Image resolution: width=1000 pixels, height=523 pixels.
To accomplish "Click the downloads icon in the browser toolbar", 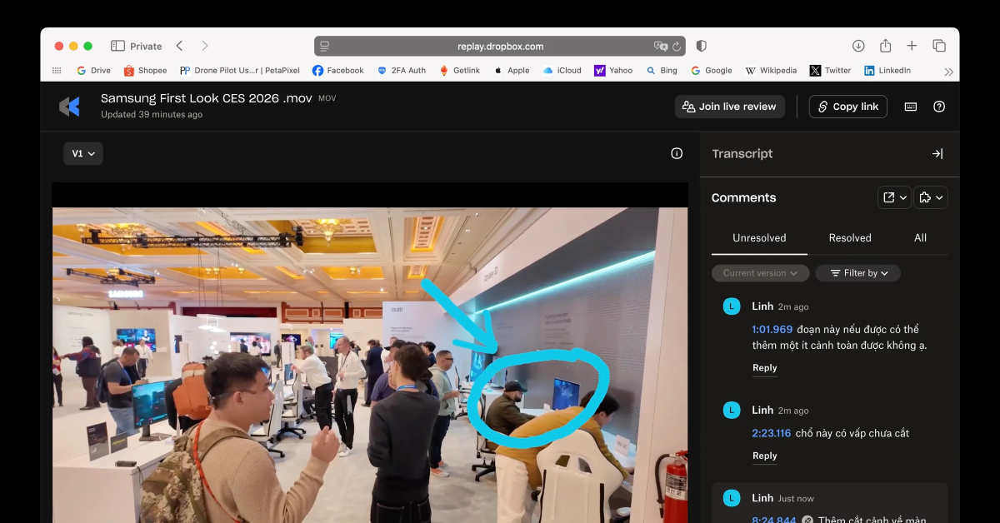I will 858,45.
